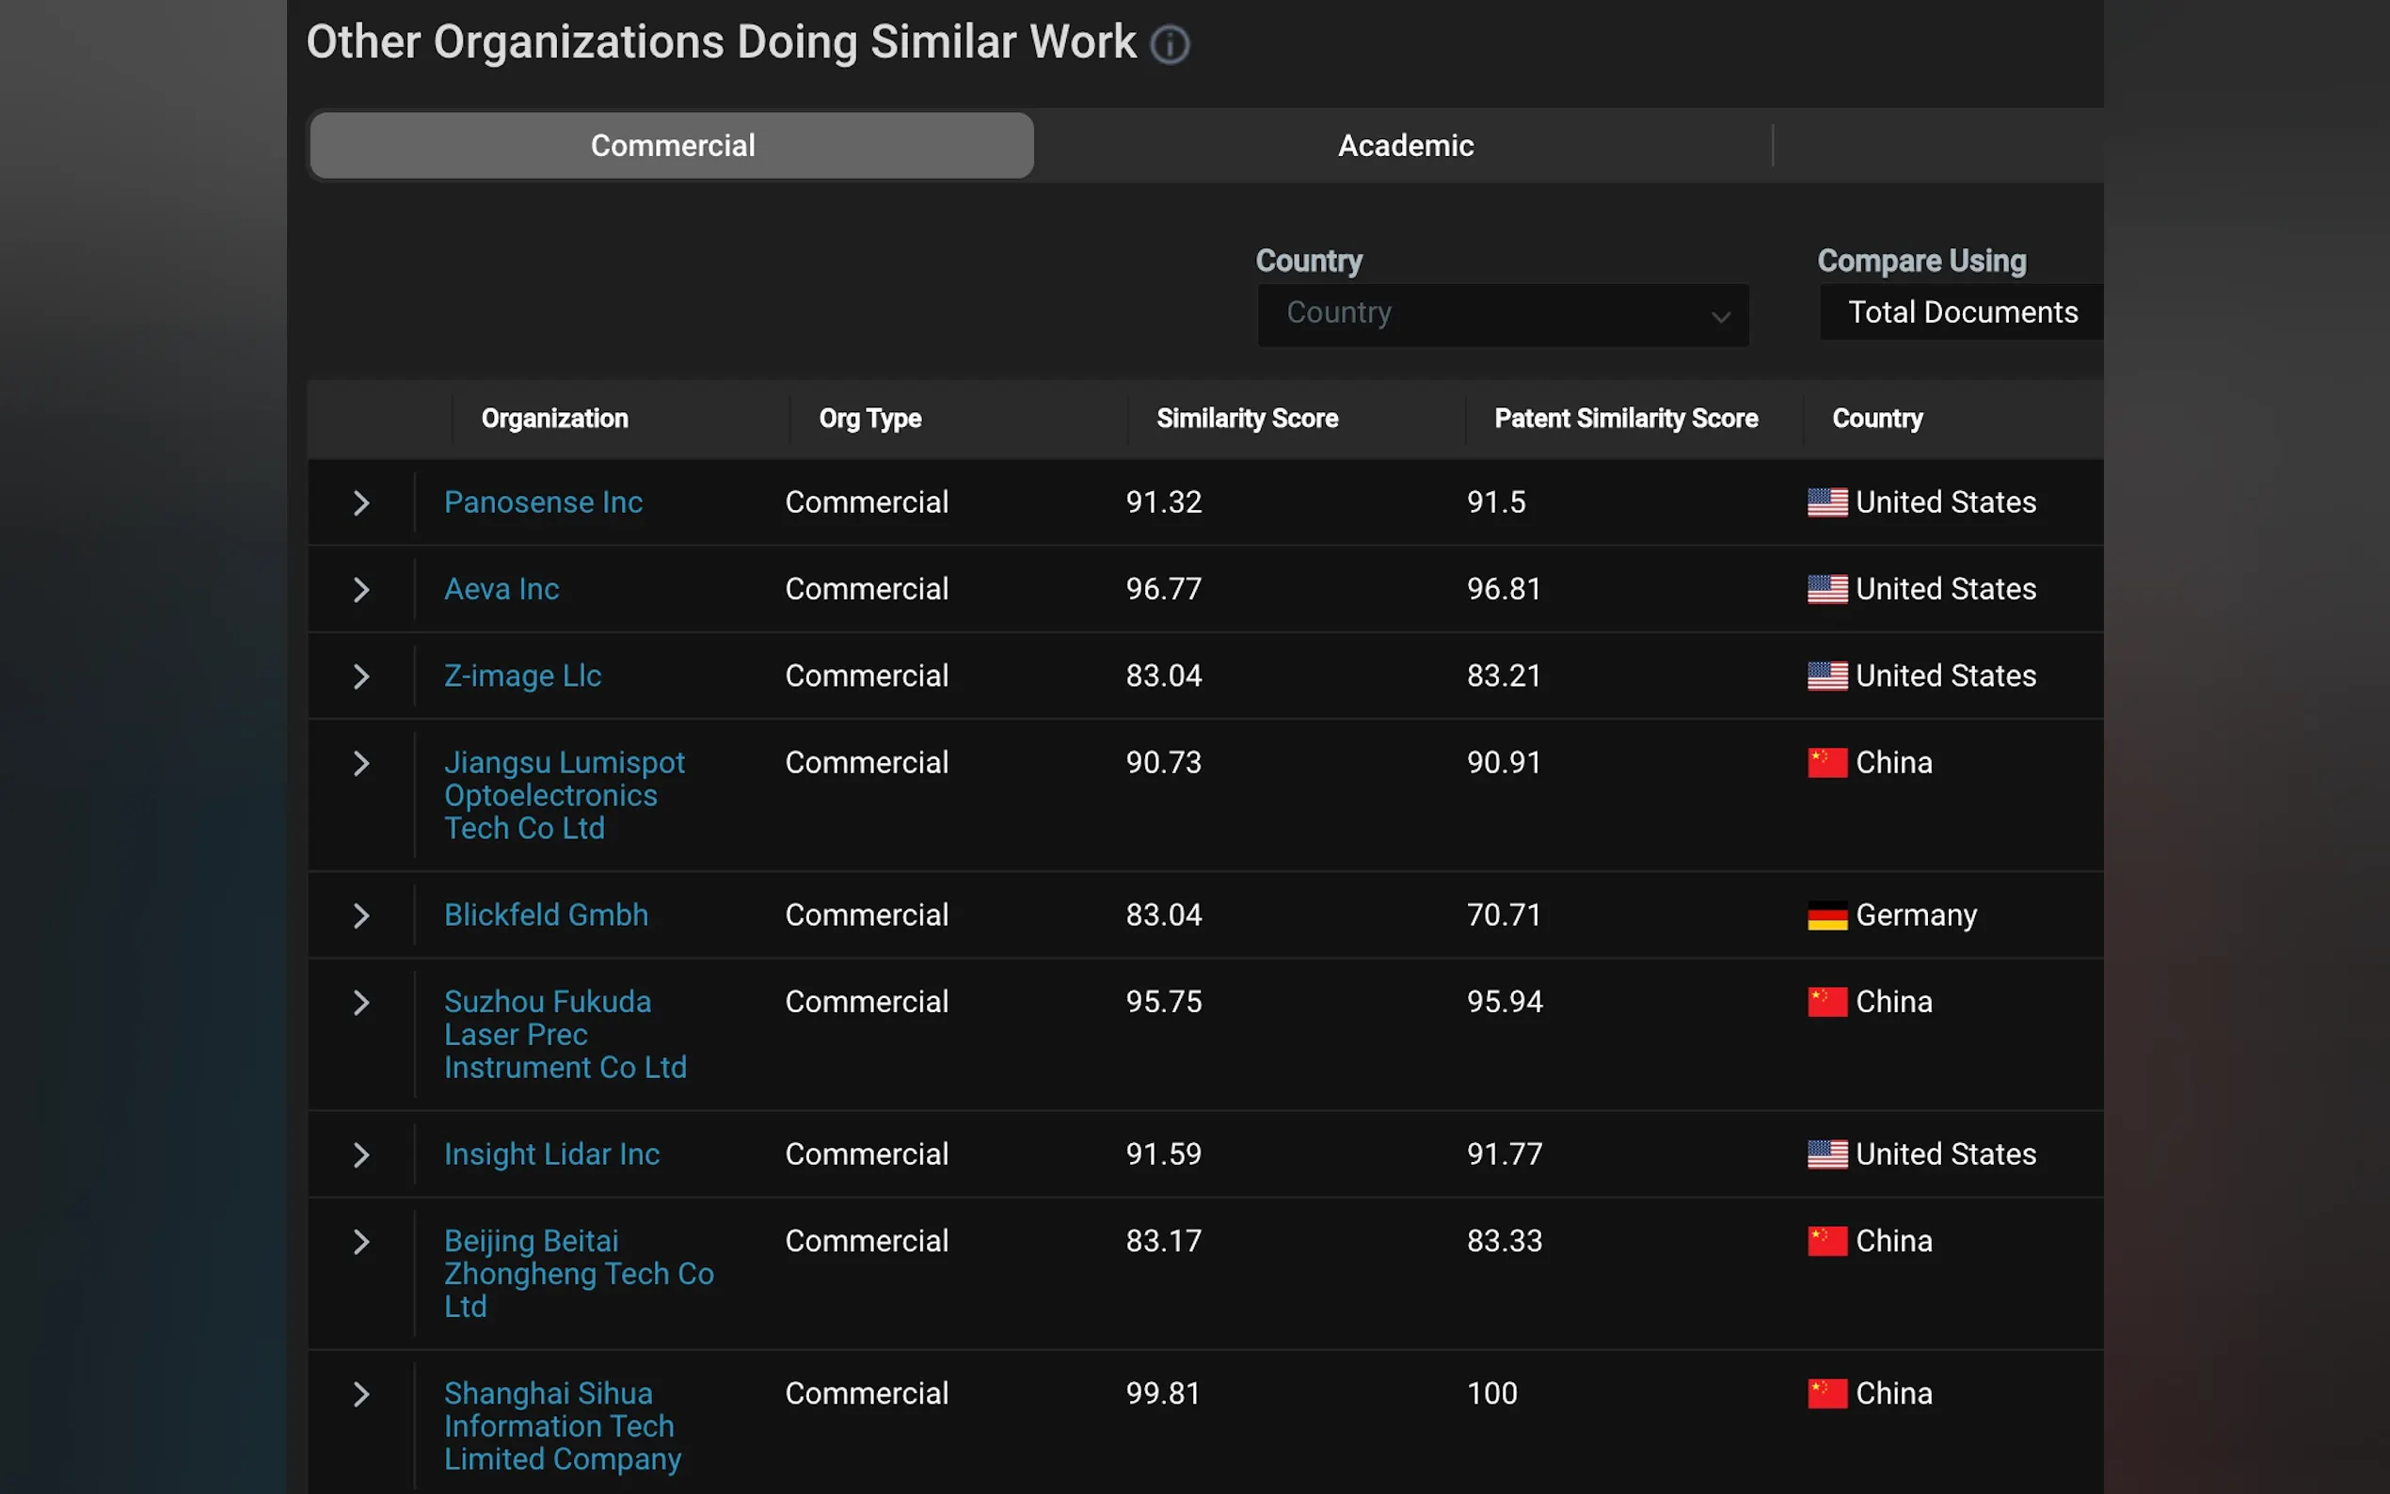Select patent similarity score 70.71 for Blickfeld

(x=1504, y=915)
